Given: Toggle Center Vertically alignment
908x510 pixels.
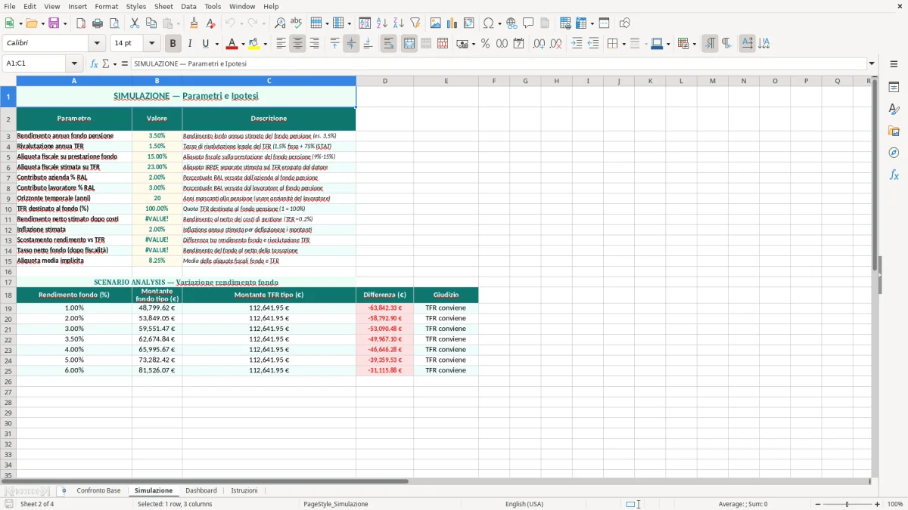Looking at the screenshot, I should [x=351, y=44].
